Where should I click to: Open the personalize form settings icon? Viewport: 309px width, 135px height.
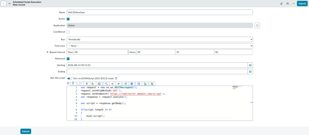tap(287, 4)
